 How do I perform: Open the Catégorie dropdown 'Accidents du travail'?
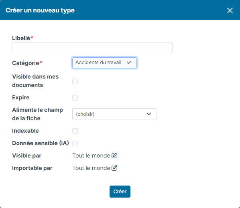pos(104,63)
